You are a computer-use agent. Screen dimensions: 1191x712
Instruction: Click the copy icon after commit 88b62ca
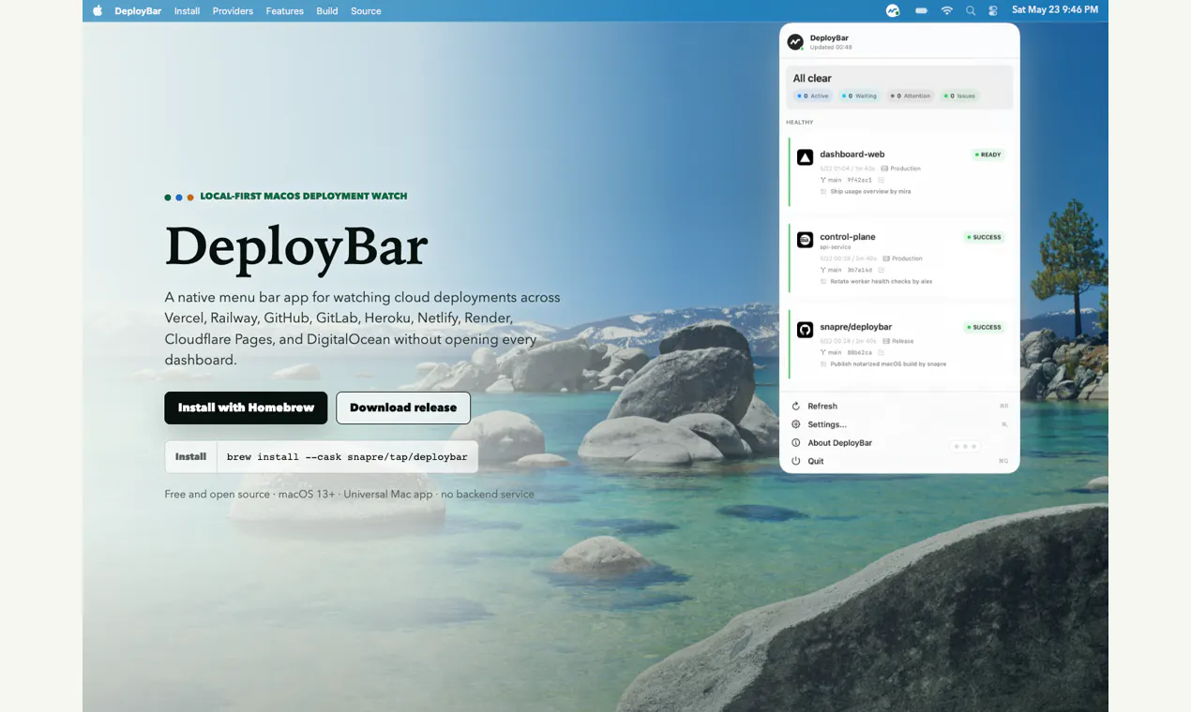881,352
